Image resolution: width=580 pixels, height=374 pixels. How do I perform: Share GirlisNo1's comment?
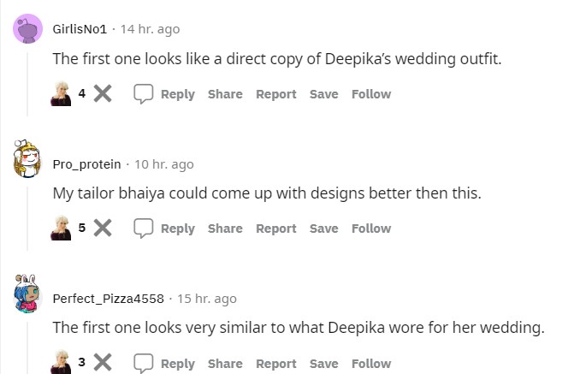[x=225, y=94]
